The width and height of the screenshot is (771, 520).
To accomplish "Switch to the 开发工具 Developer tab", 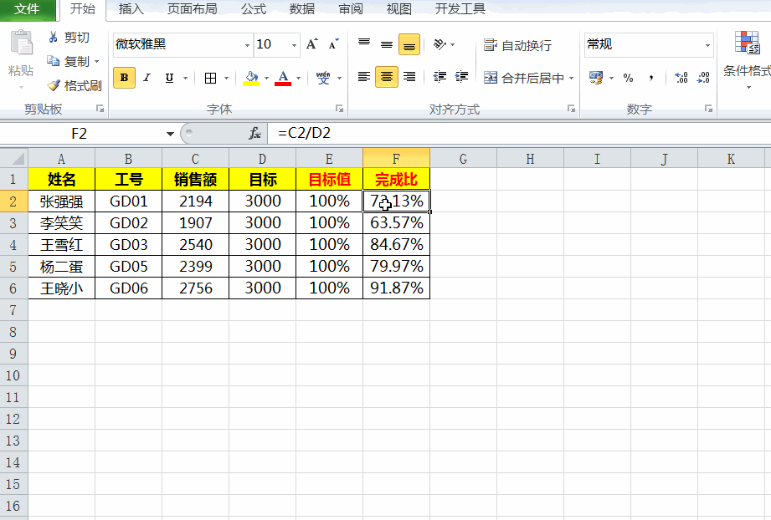I will click(x=460, y=9).
